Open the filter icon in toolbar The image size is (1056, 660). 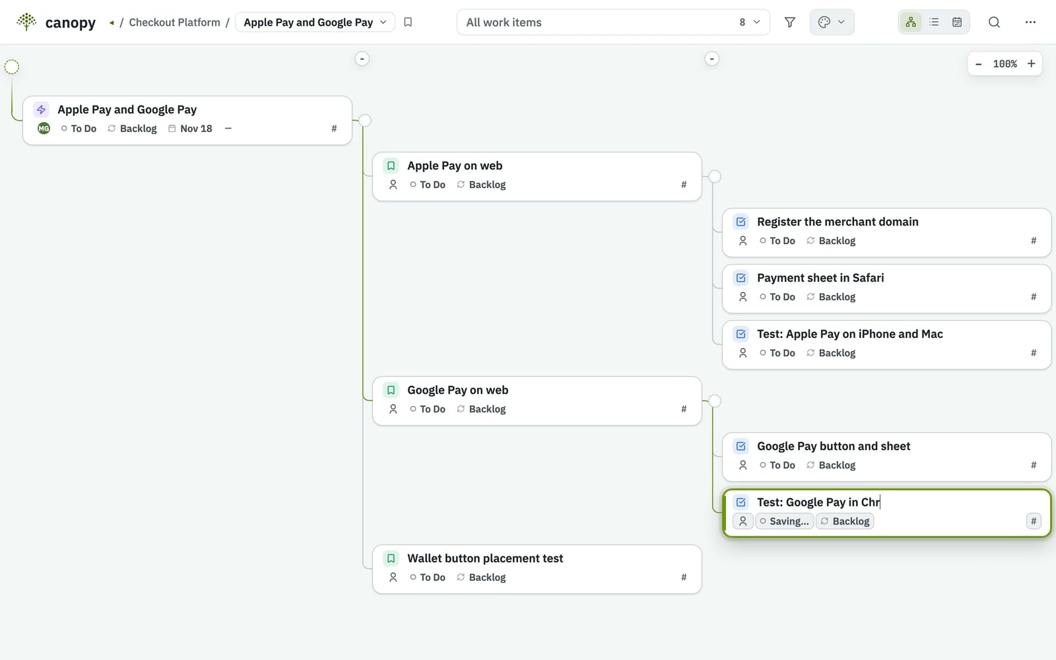789,22
